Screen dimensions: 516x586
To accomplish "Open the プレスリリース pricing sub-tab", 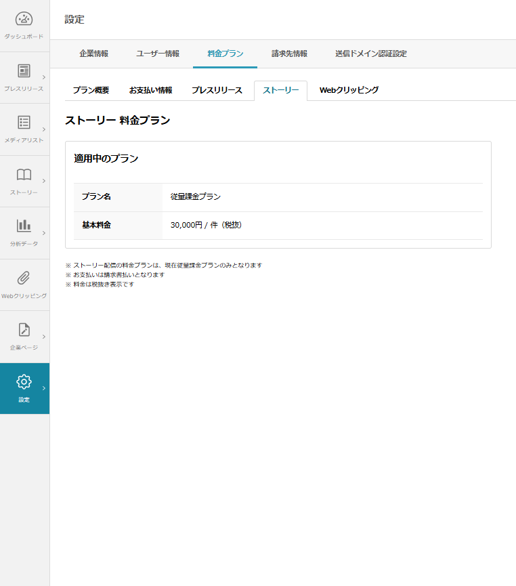I will click(x=216, y=90).
